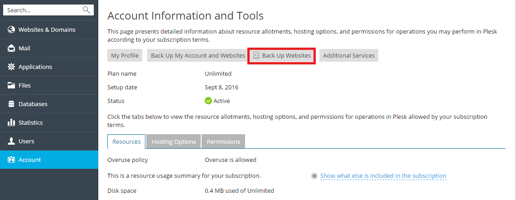
Task: Switch to the Hosting Options tab
Action: [174, 141]
